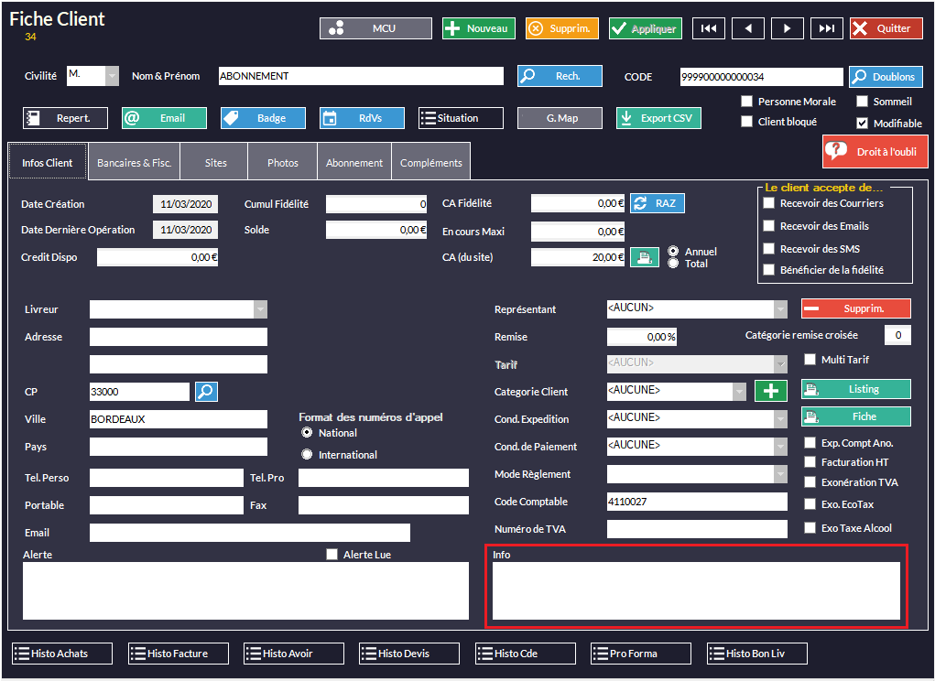The image size is (935, 681).
Task: Open the Abonnement tab
Action: 354,163
